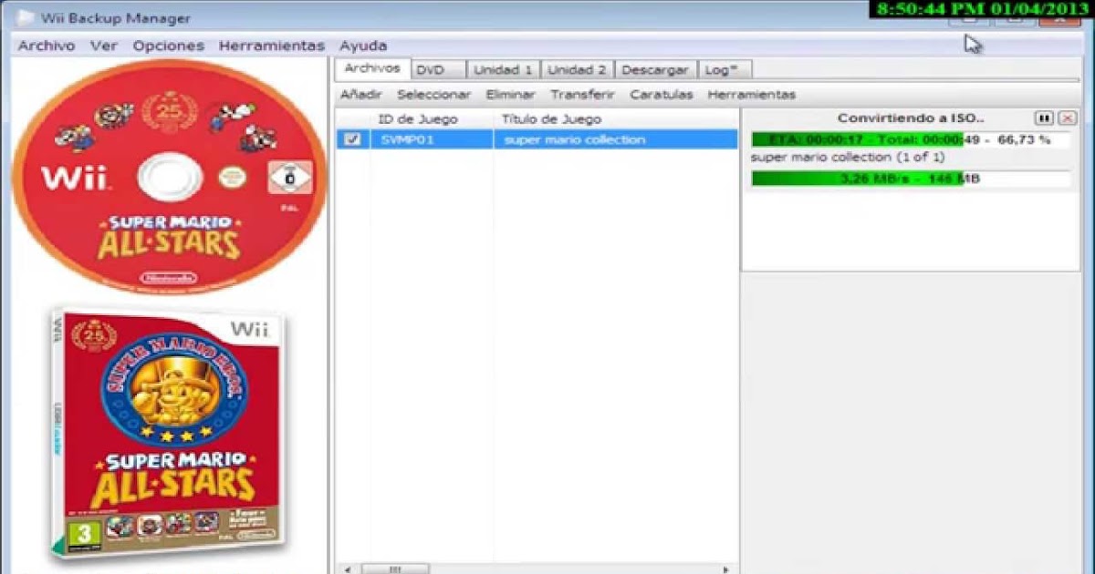
Task: Click Seleccionar in the files toolbar
Action: 434,95
